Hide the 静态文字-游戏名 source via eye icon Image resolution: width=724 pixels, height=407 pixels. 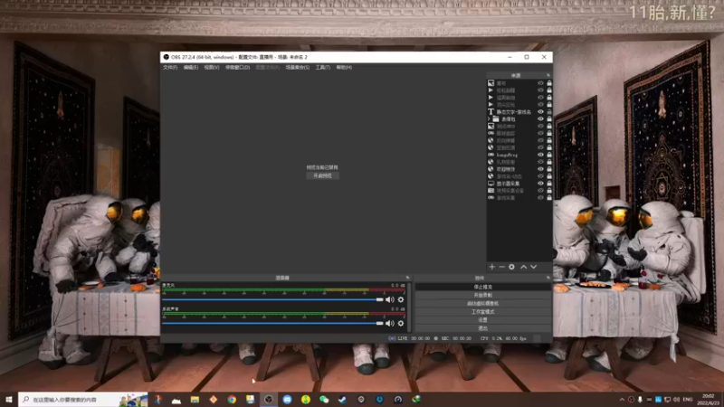click(x=540, y=111)
